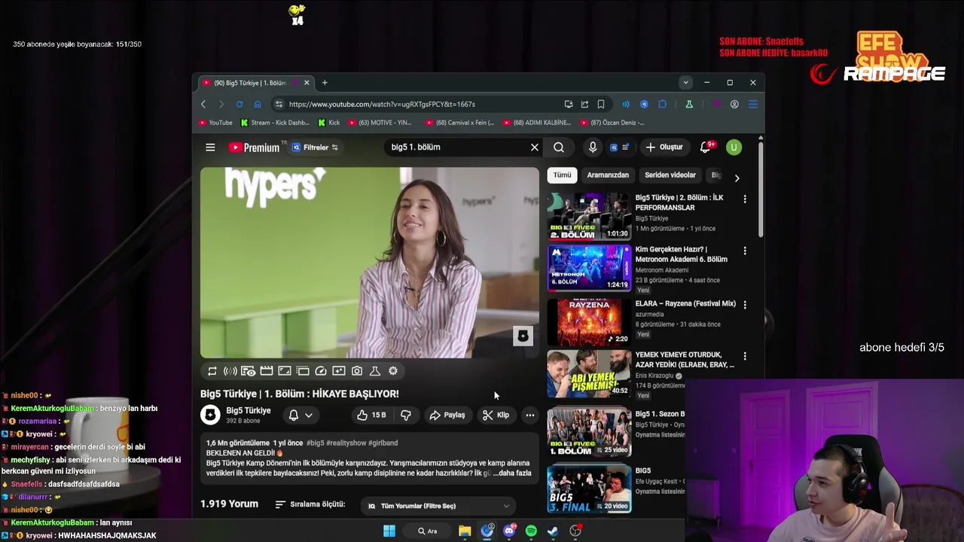The height and width of the screenshot is (542, 964).
Task: Open the Big5 1. Sezon playlist thumbnail
Action: [x=589, y=431]
